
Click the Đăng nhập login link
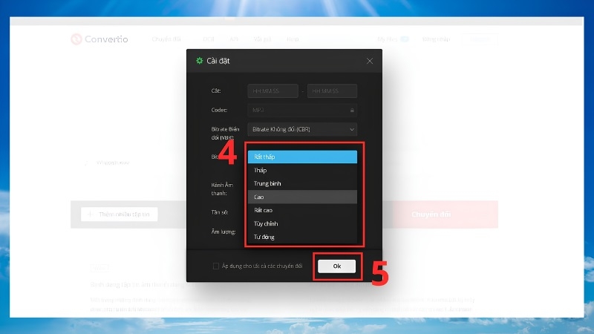(436, 39)
